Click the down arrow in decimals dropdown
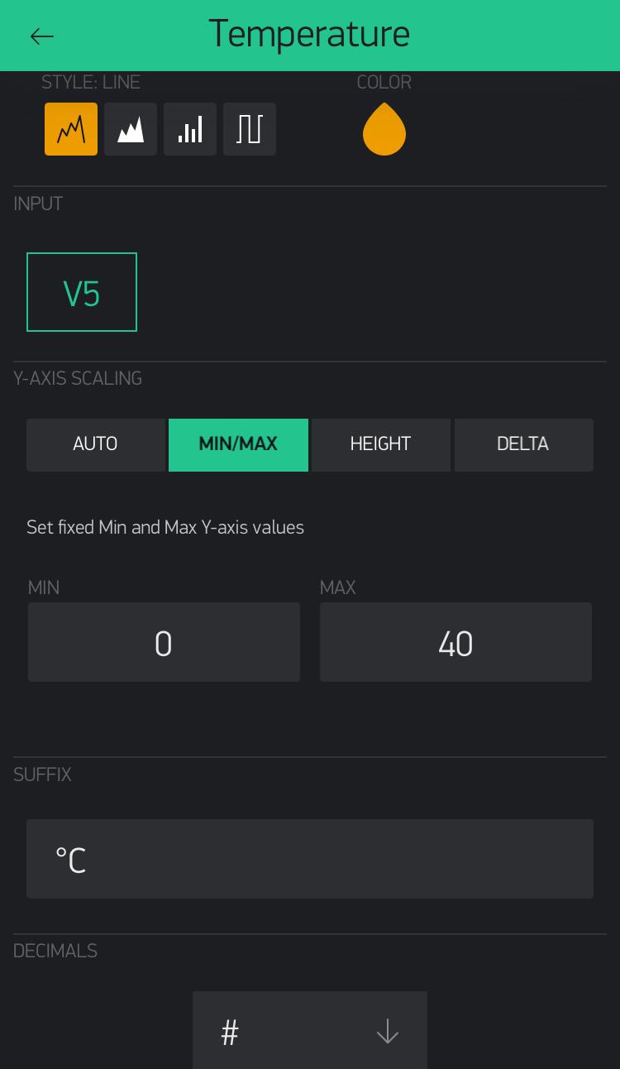Viewport: 620px width, 1069px height. point(388,1032)
